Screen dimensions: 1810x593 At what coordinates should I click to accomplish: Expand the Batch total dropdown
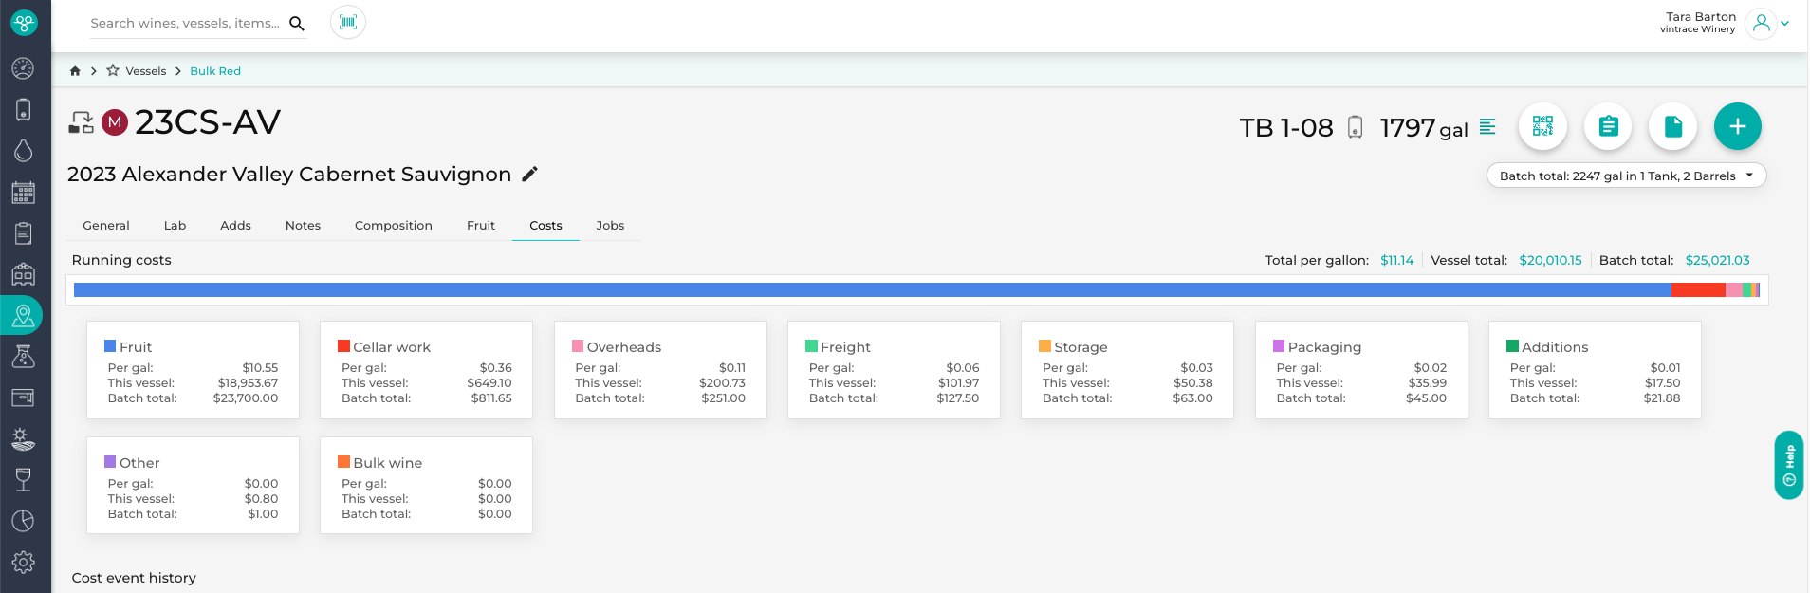pos(1626,176)
